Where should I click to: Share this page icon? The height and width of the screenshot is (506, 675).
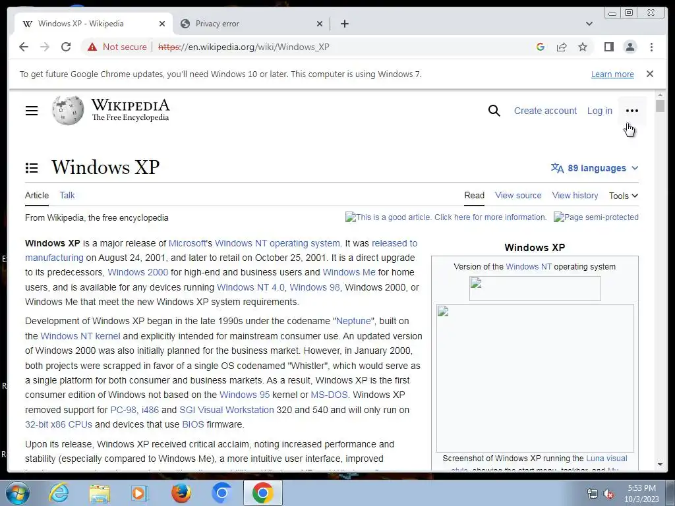pyautogui.click(x=562, y=47)
